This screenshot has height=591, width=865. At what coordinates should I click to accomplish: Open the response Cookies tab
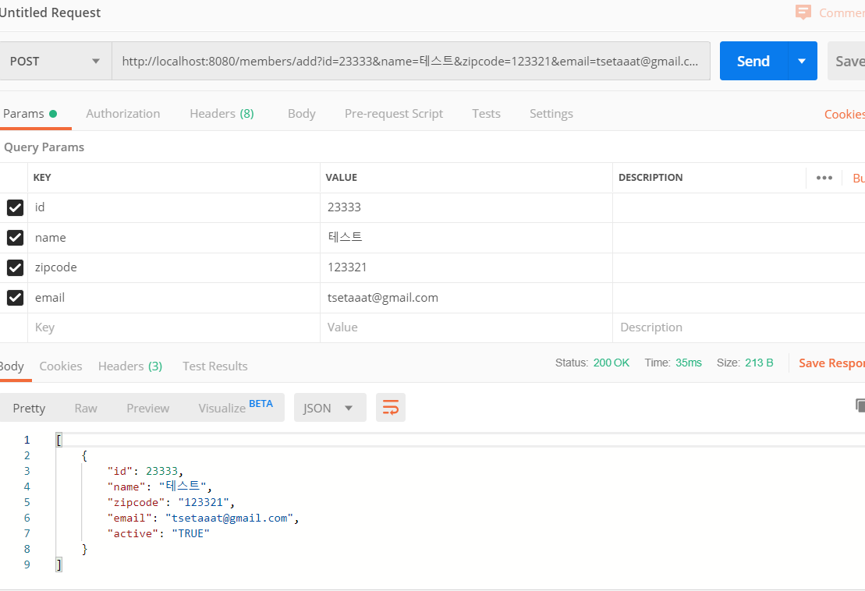pyautogui.click(x=61, y=366)
